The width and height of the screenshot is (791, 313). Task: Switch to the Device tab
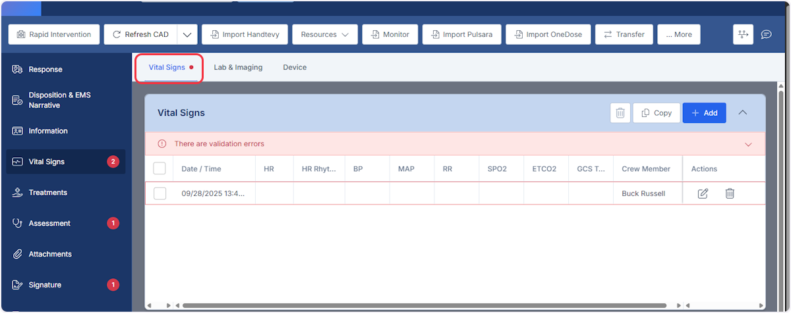point(295,67)
